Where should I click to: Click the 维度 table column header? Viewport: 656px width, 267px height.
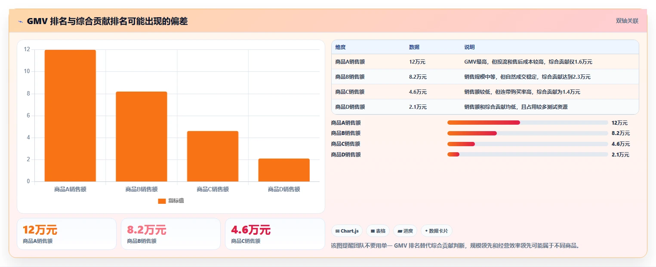click(340, 47)
